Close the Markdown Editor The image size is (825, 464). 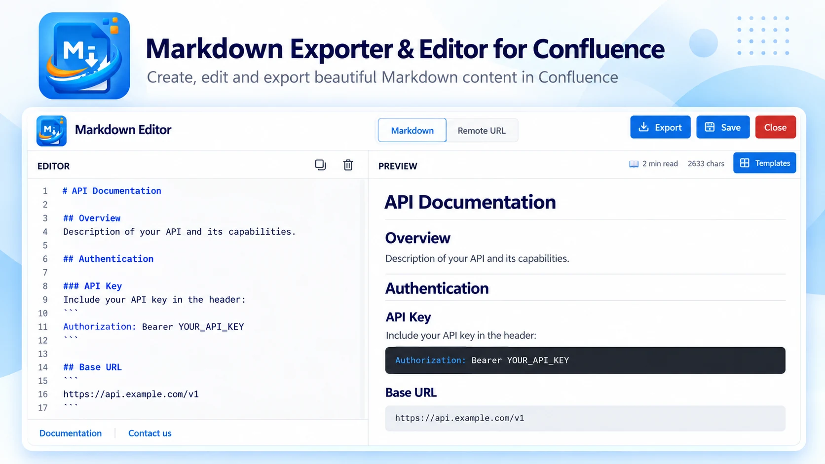point(775,127)
